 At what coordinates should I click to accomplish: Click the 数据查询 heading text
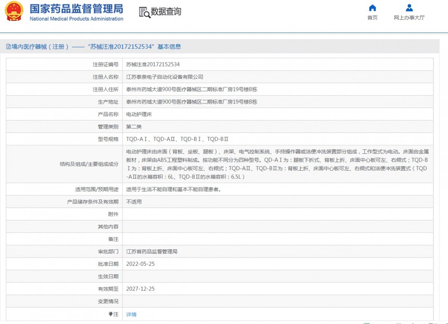pos(166,12)
